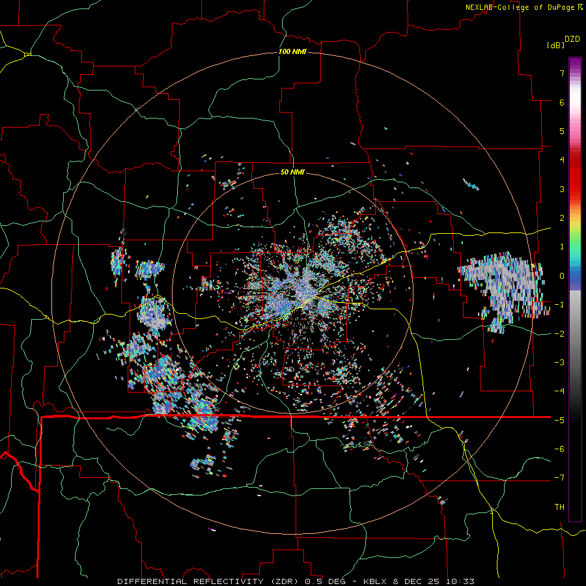Click the 6 value on color scale
The width and height of the screenshot is (586, 586).
pyautogui.click(x=562, y=102)
